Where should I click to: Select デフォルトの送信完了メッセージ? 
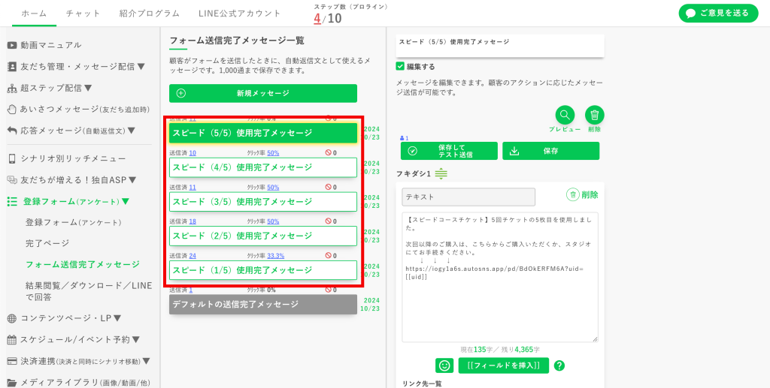coord(263,304)
